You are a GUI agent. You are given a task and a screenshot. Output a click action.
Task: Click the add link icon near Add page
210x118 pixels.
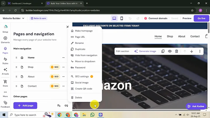(x=66, y=106)
